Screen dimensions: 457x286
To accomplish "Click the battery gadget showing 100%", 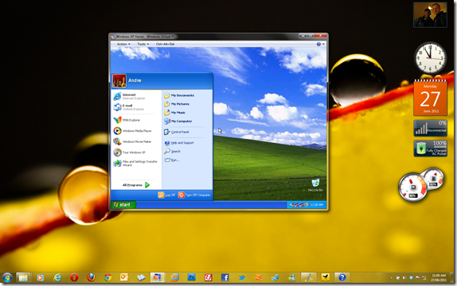I will click(x=430, y=148).
